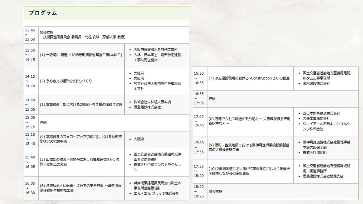363x204 pixels.
Task: Click the 休憩 row at 16:55
Action: coord(276,99)
